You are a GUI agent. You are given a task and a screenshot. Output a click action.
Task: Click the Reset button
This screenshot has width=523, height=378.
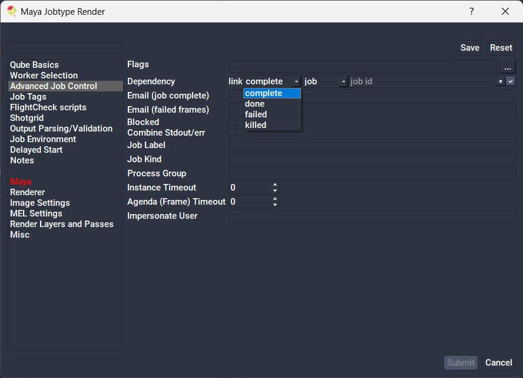tap(501, 48)
